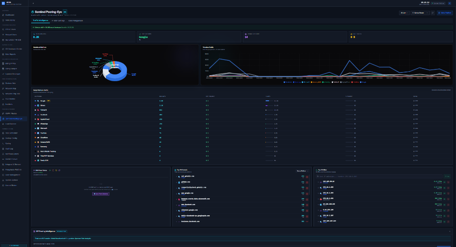Toggle Apple/iCloud series in chart legend

[x=345, y=82]
